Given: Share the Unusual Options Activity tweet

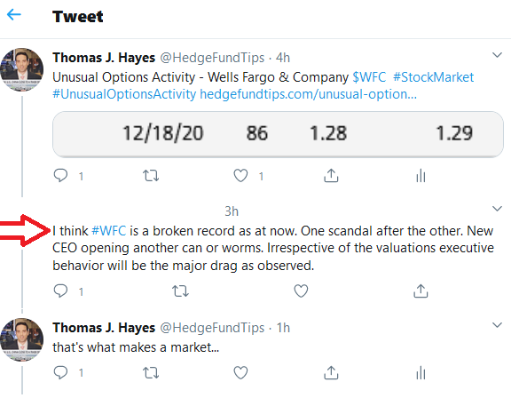Looking at the screenshot, I should pyautogui.click(x=331, y=176).
